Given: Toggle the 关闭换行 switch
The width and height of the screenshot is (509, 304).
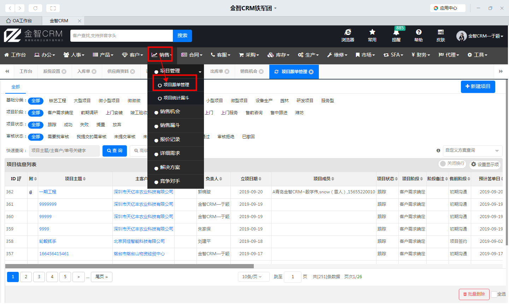Looking at the screenshot, I should (452, 164).
